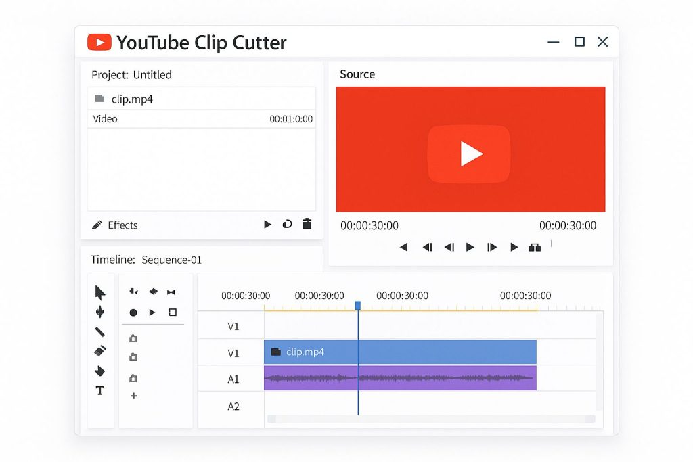Toggle the topmost track lock icon
Screen dimensions: 693x462
(x=133, y=338)
